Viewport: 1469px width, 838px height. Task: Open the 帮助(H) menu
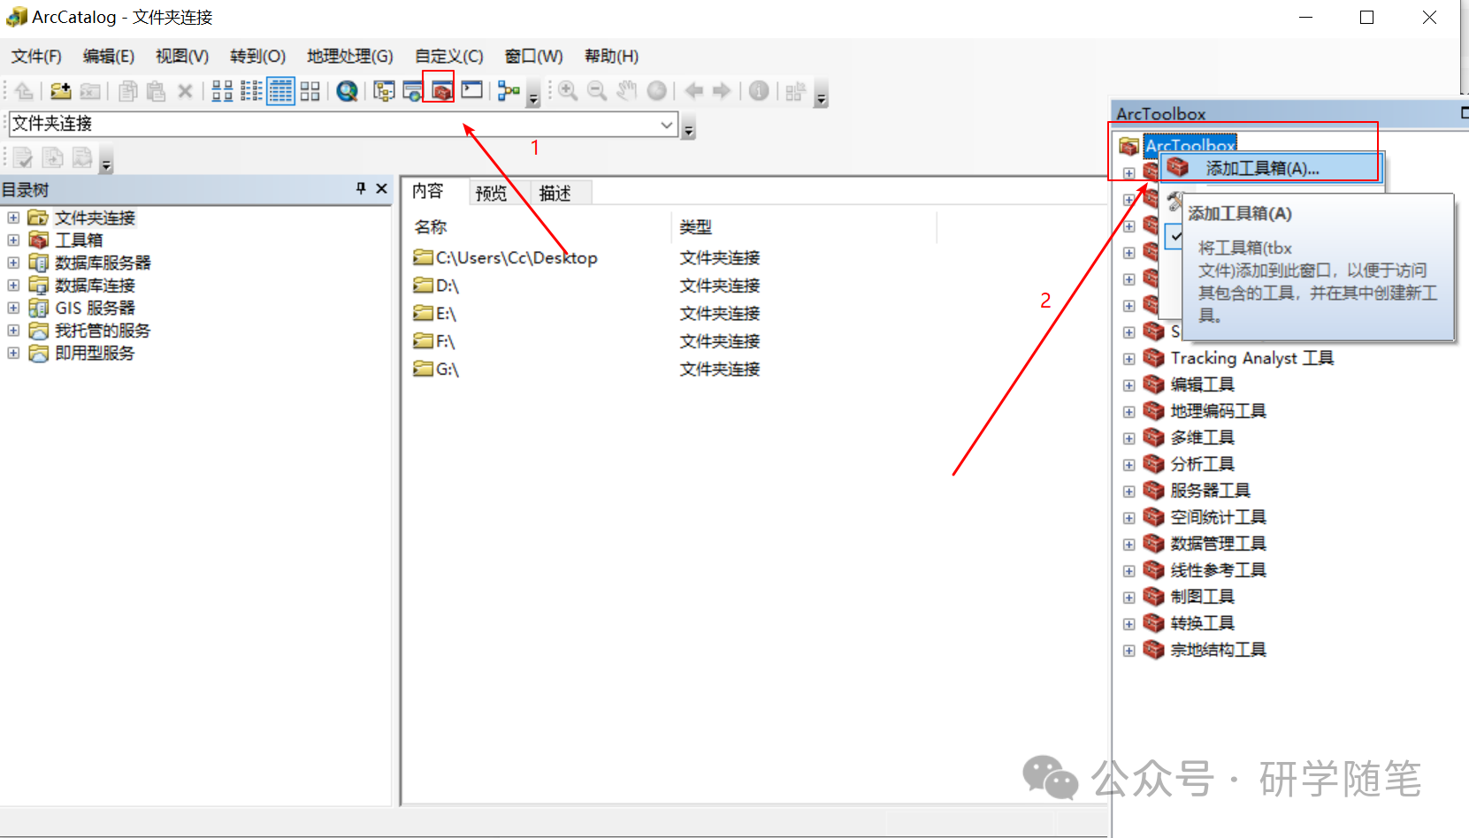[611, 57]
